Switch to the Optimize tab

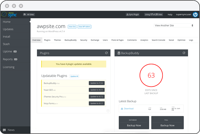point(182,40)
